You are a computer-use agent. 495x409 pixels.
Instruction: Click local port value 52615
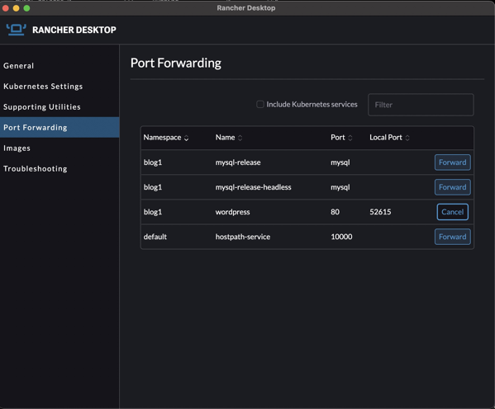point(380,212)
